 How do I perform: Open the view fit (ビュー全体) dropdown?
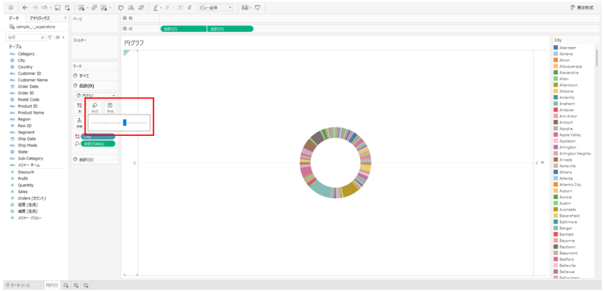tap(214, 8)
